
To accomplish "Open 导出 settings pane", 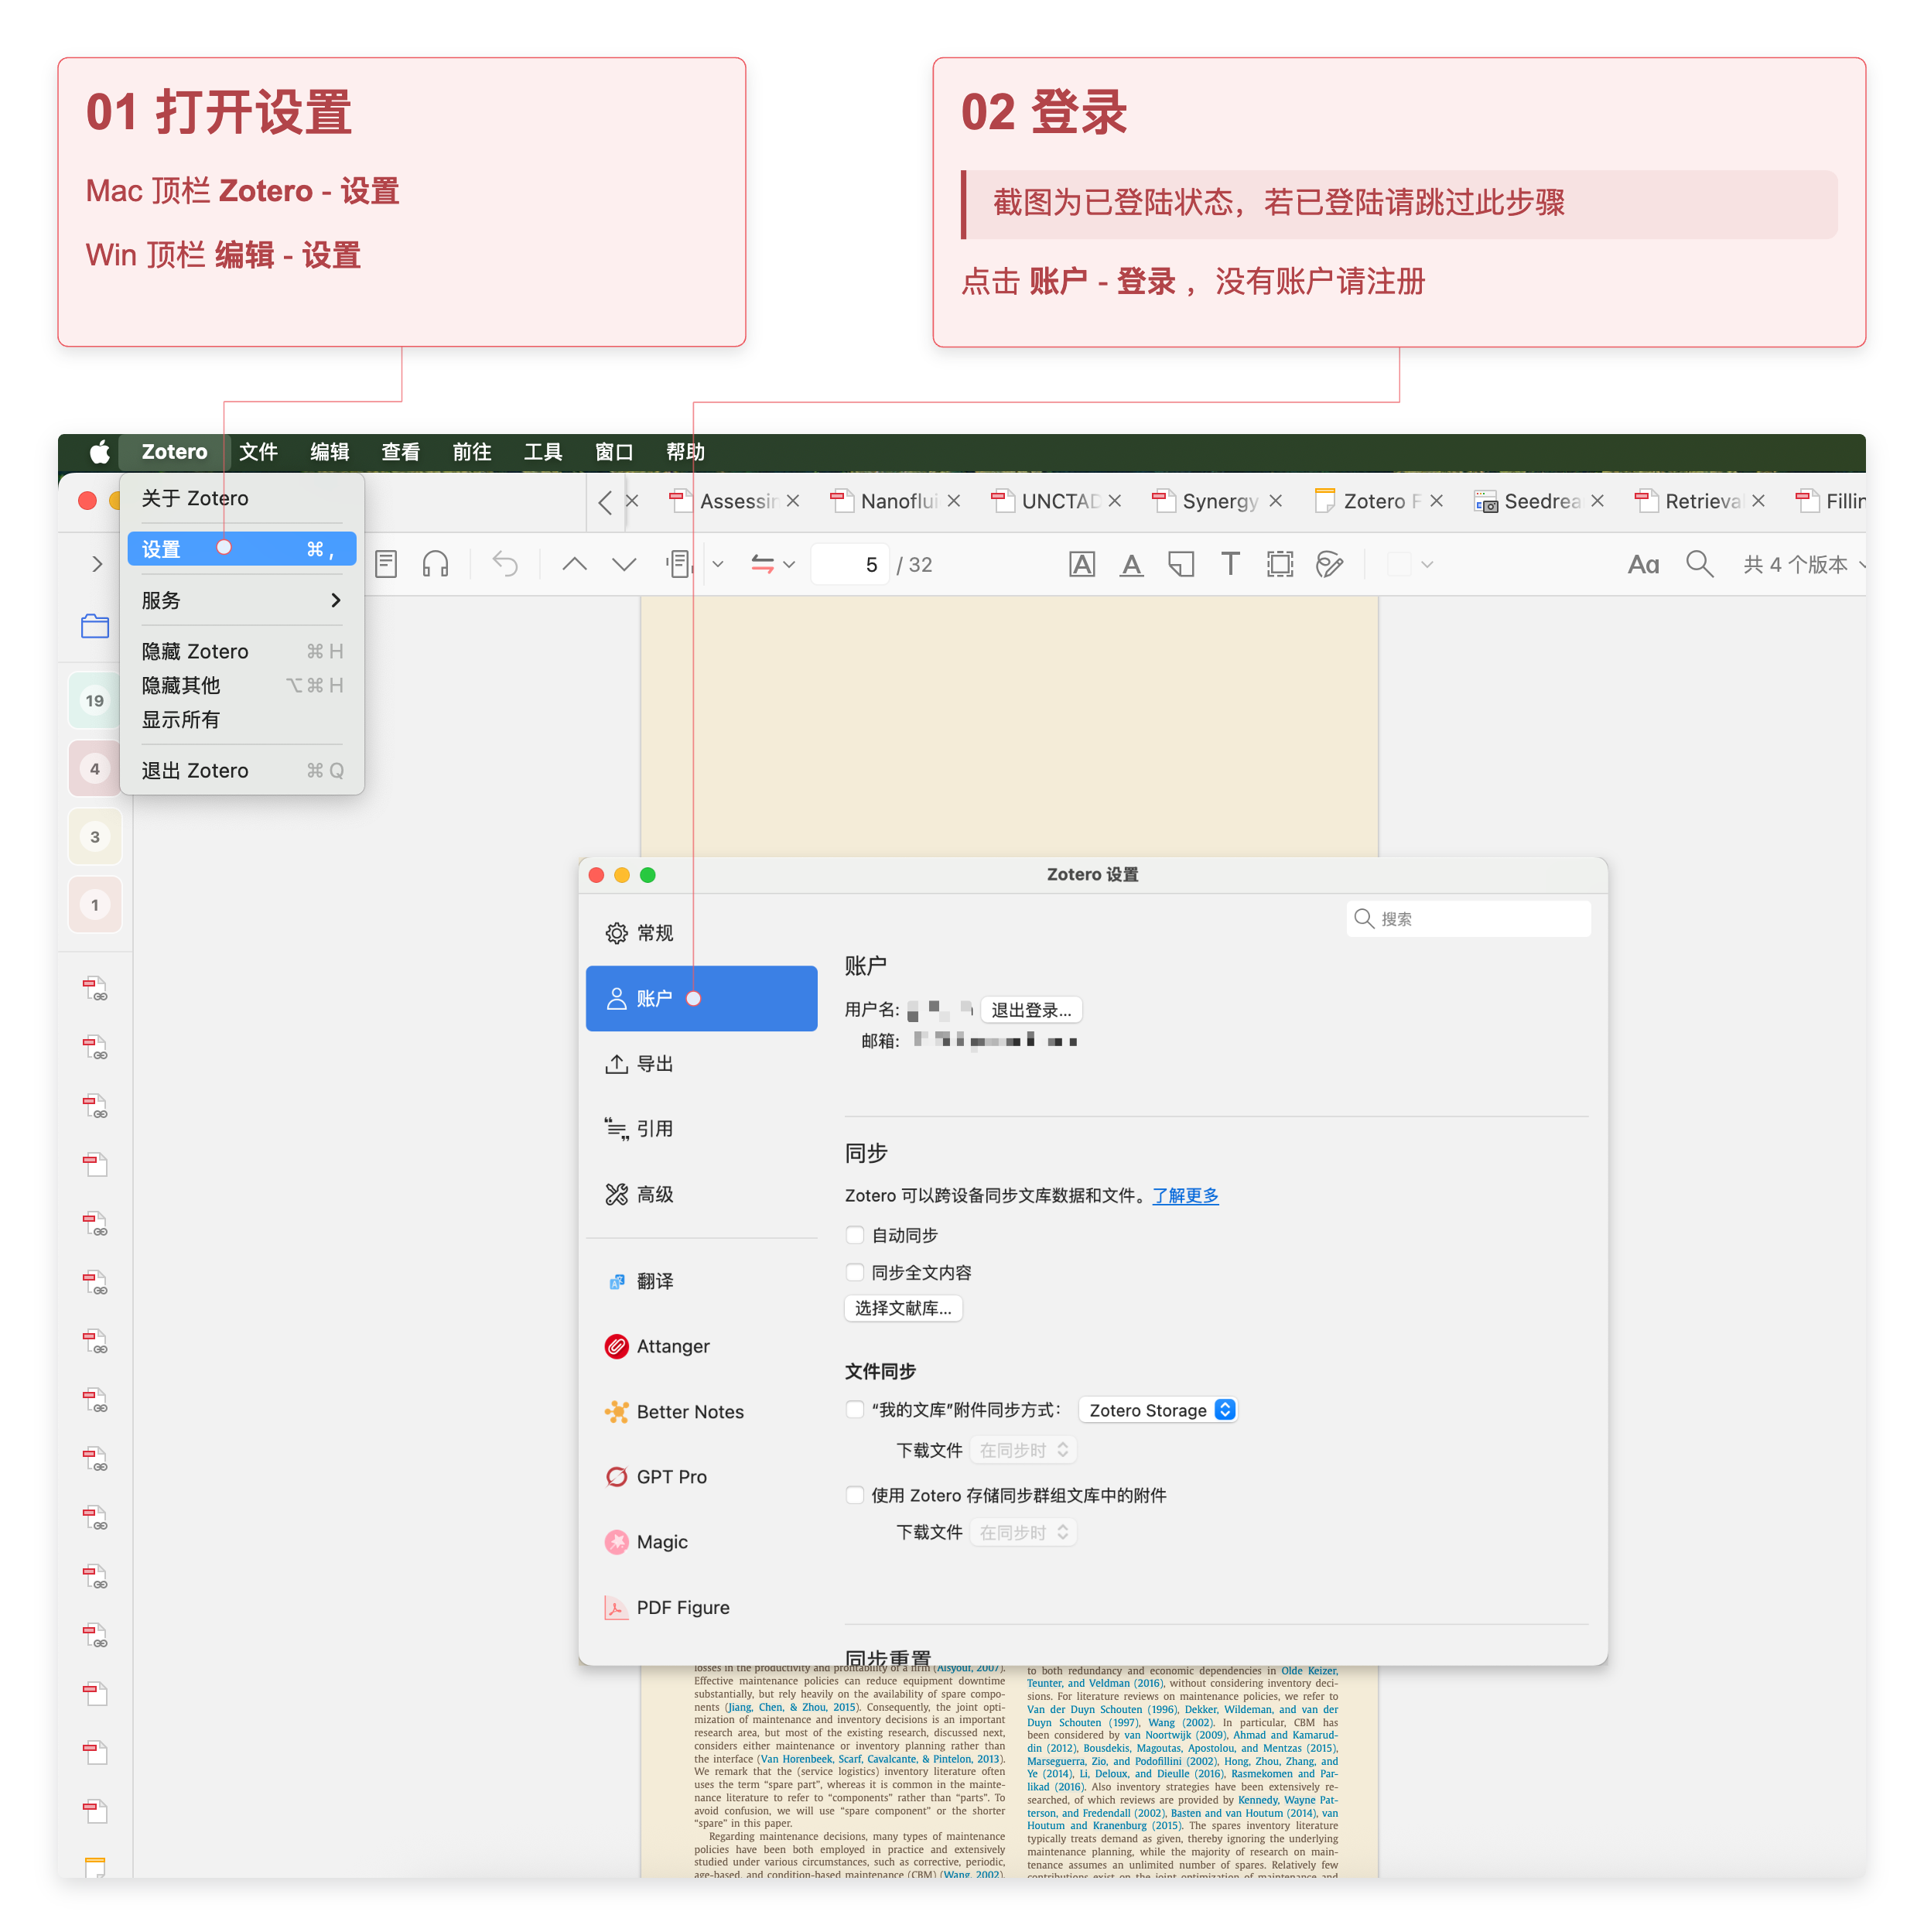I will pos(701,1064).
